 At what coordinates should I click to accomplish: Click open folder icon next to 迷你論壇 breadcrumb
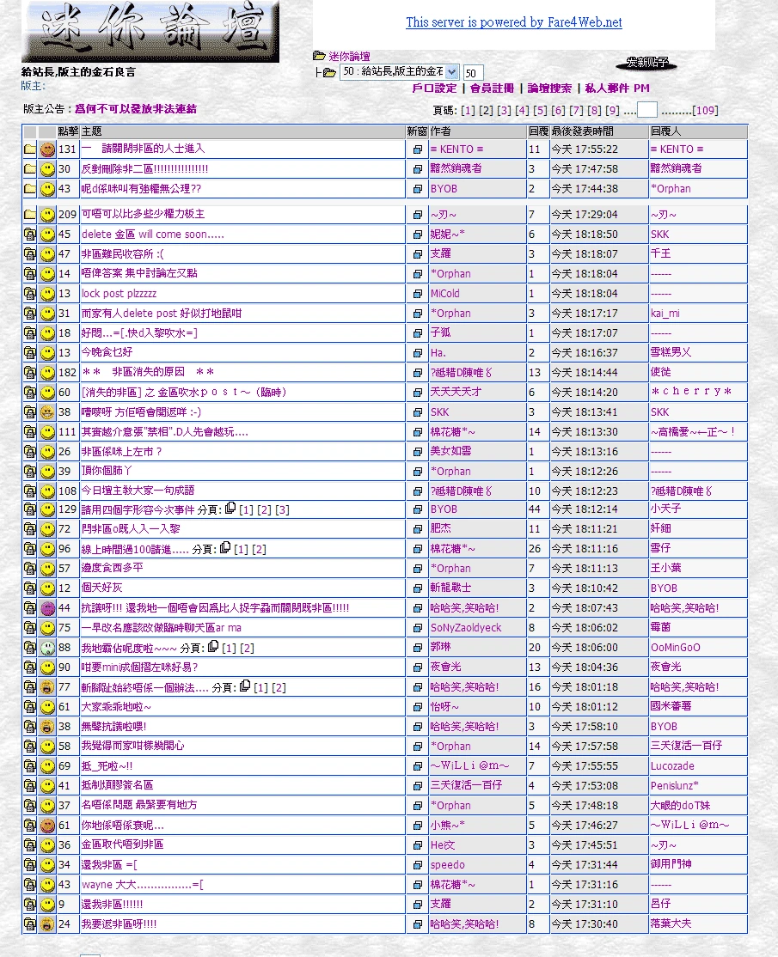click(319, 56)
